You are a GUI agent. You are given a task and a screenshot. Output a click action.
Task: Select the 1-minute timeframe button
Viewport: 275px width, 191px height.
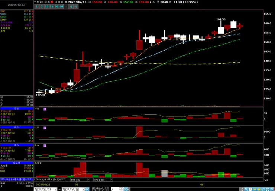(37, 6)
